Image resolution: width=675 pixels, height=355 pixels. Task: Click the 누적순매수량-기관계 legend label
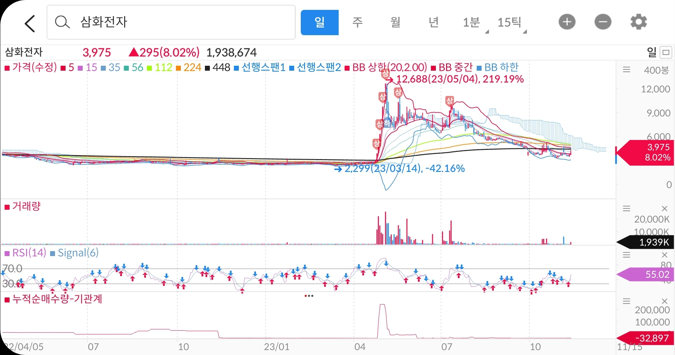click(53, 299)
